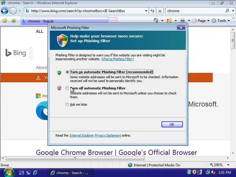Expand the Print dropdown arrow
The width and height of the screenshot is (236, 177).
(x=189, y=20)
